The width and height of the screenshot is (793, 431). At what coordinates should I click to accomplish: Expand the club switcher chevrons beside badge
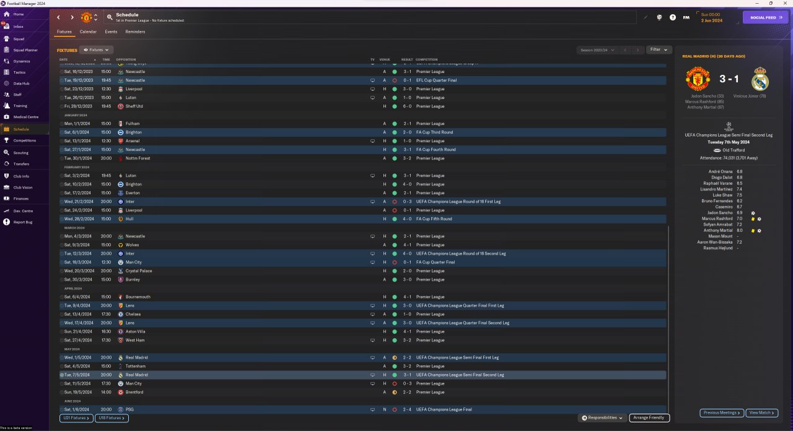[x=95, y=17]
